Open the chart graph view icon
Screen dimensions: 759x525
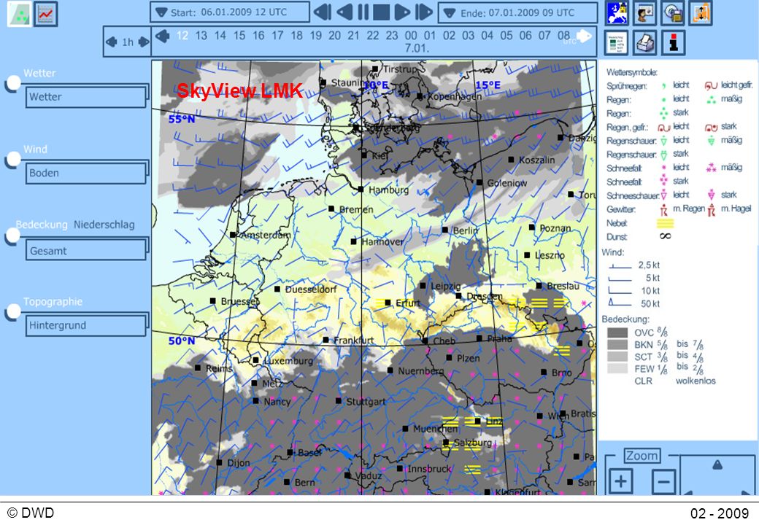46,14
